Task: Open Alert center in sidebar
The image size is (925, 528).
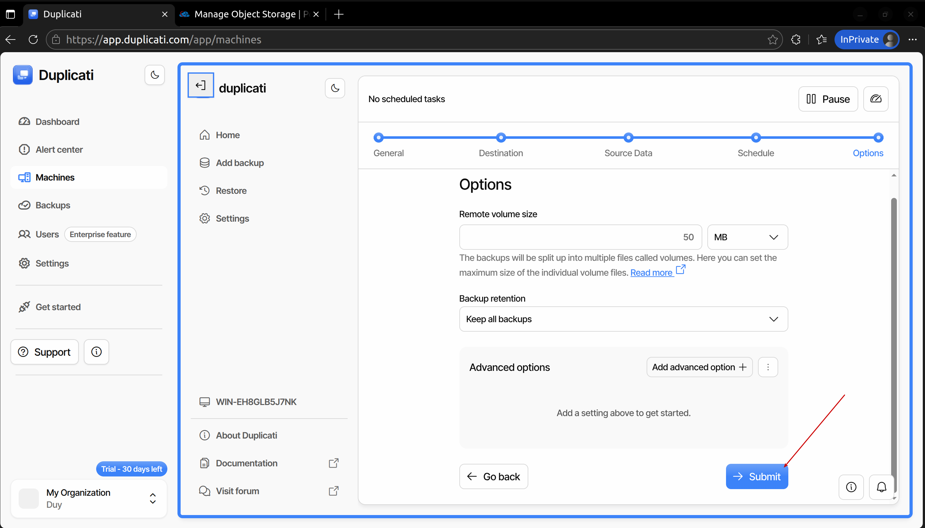Action: (59, 150)
